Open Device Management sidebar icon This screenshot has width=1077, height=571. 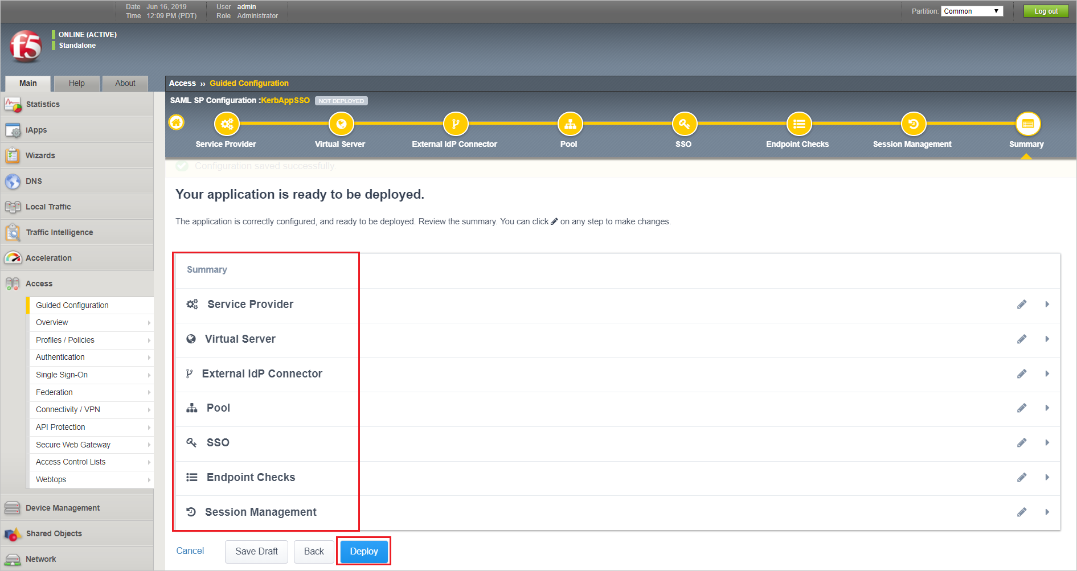pos(13,508)
